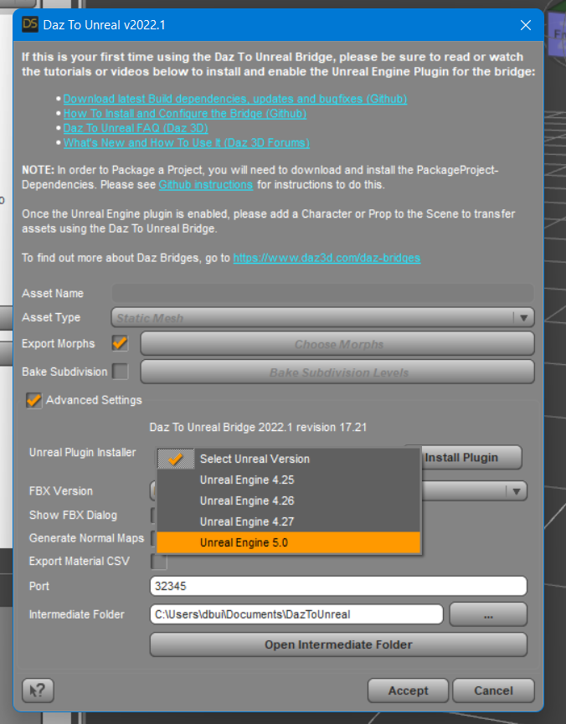
Task: Click the Asset Name input field
Action: [x=322, y=293]
